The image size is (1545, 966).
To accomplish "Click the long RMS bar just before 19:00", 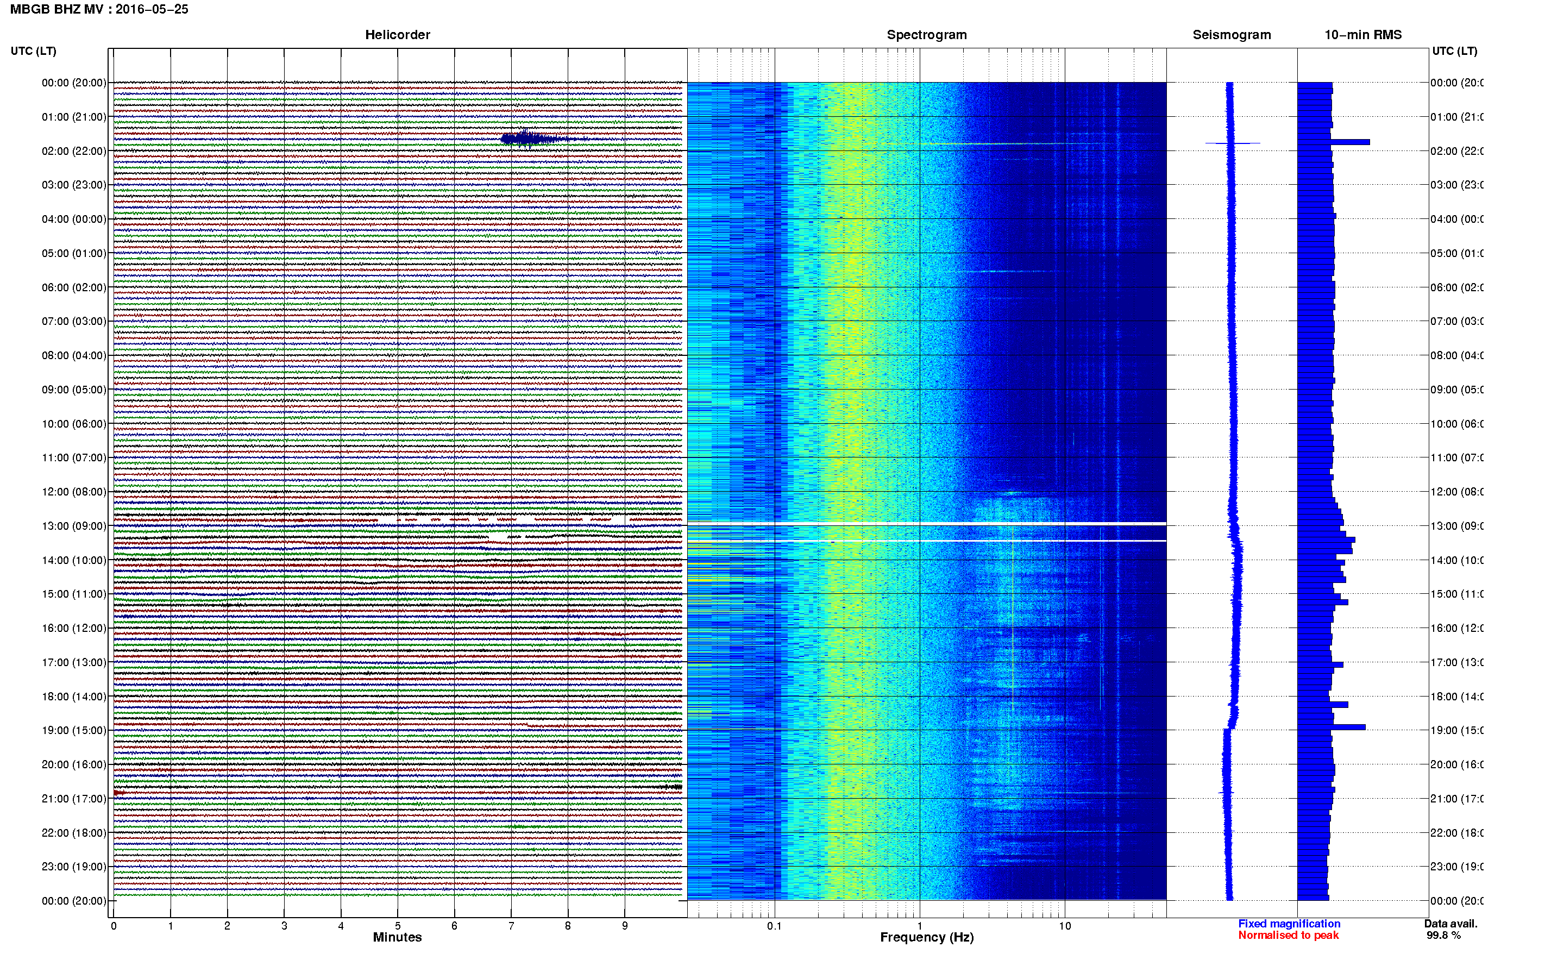I will [1332, 727].
